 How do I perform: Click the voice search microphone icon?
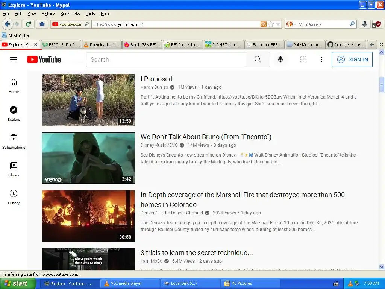[x=280, y=59]
